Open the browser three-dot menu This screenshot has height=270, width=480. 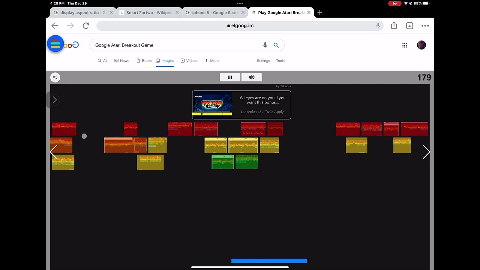[425, 26]
